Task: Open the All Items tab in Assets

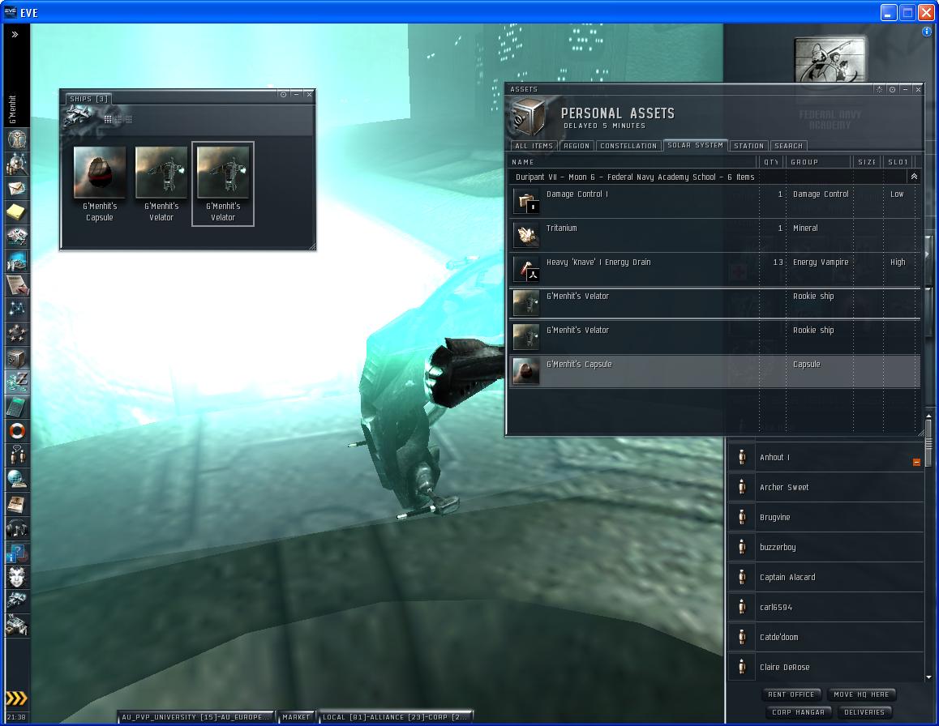Action: (534, 146)
